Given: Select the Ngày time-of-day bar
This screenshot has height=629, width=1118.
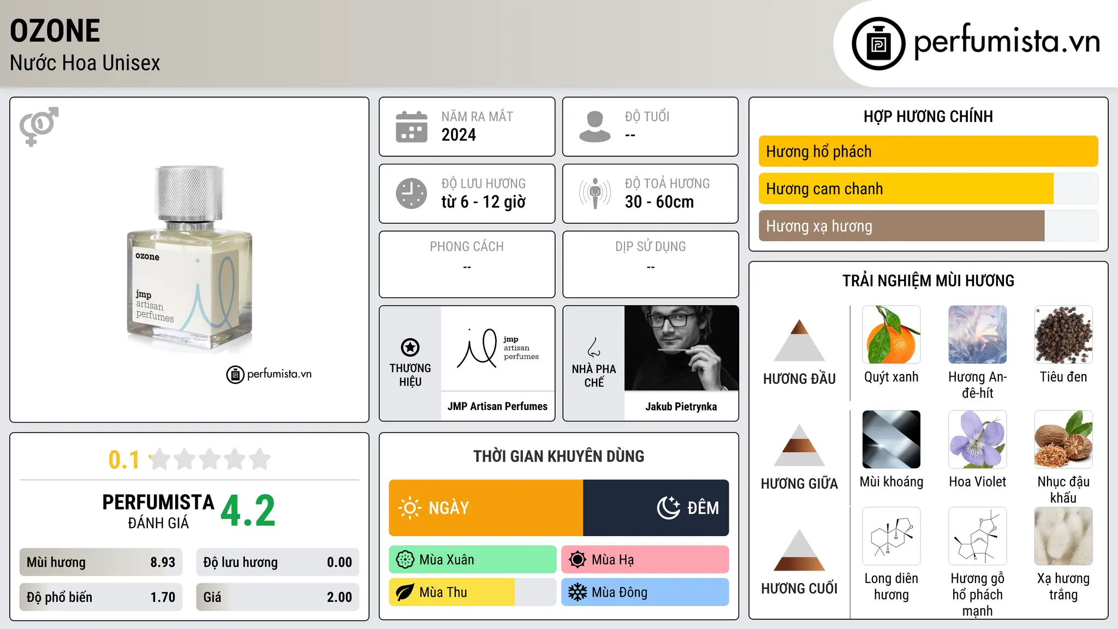Looking at the screenshot, I should 486,508.
